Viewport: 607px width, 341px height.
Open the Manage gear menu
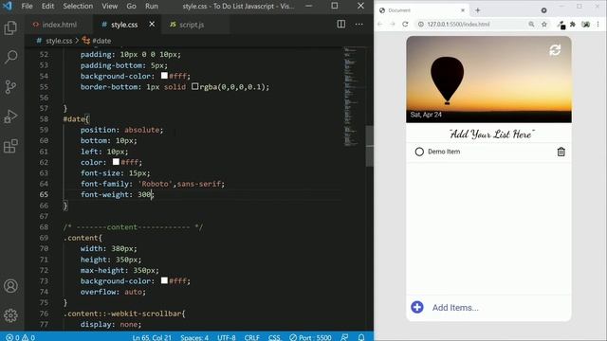pos(10,315)
